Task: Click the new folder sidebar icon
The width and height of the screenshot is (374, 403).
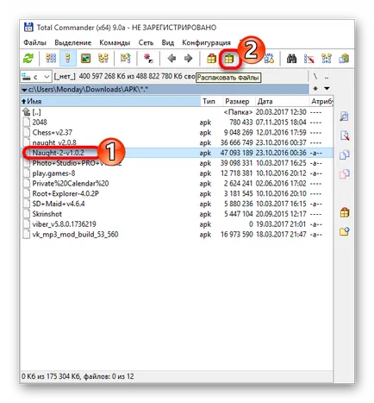Action: point(344,231)
